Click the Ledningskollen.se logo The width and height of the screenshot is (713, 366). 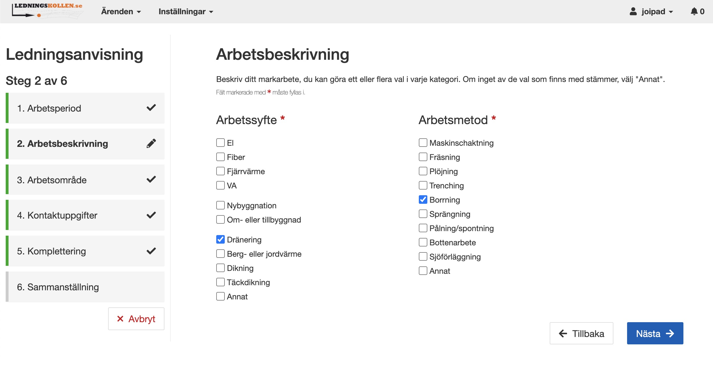(47, 11)
